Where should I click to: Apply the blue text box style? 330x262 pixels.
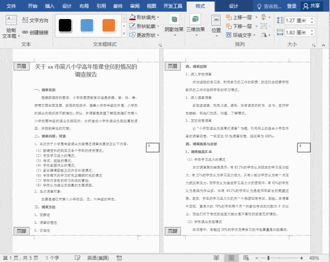point(87,25)
